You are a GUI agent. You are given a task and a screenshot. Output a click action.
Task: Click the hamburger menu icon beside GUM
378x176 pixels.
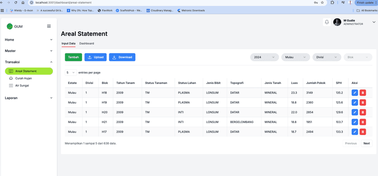pyautogui.click(x=49, y=26)
